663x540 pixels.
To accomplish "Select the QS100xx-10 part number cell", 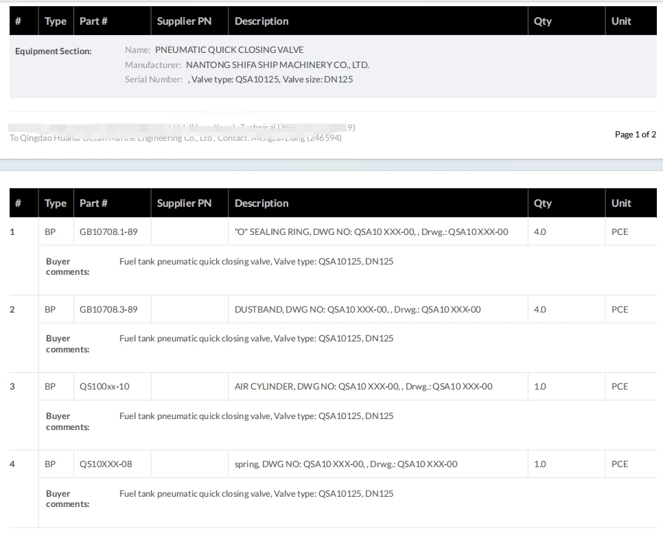I will pos(104,386).
